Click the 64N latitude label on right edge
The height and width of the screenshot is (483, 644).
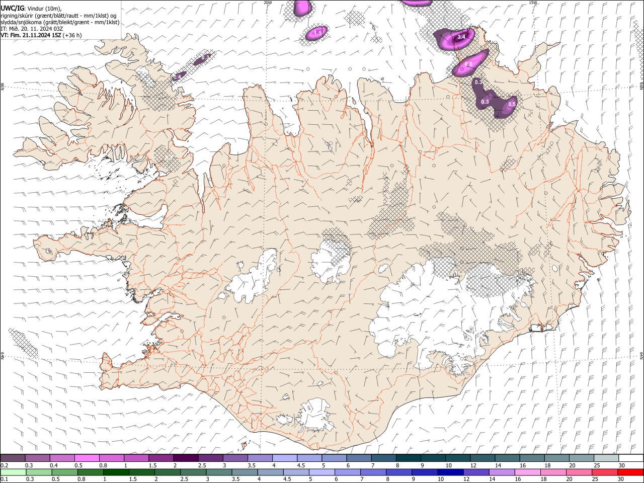coord(641,355)
